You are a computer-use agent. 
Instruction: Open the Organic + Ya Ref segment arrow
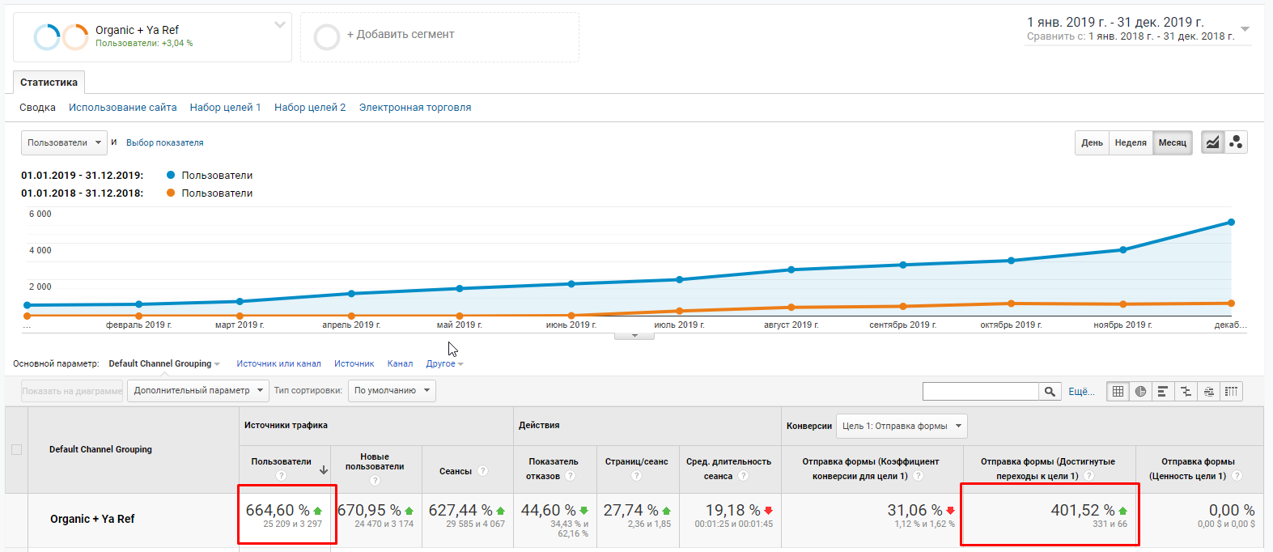[x=280, y=24]
